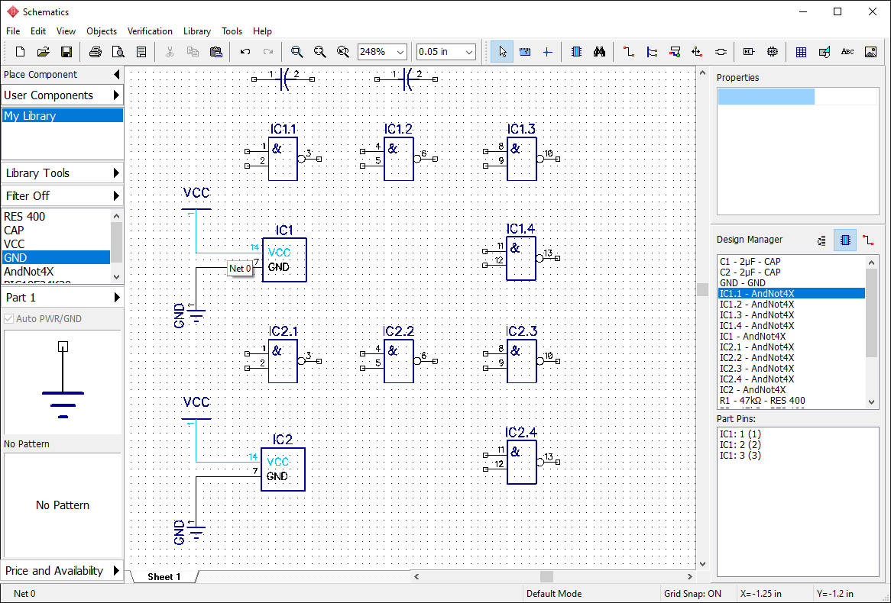Insert a table using grid icon
891x603 pixels.
pyautogui.click(x=802, y=52)
